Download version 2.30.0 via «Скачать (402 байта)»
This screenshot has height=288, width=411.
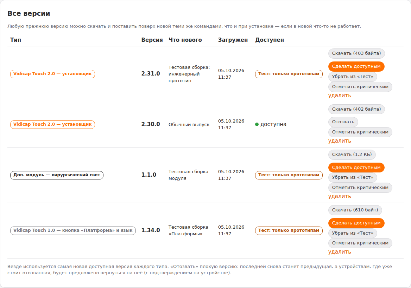coord(356,109)
